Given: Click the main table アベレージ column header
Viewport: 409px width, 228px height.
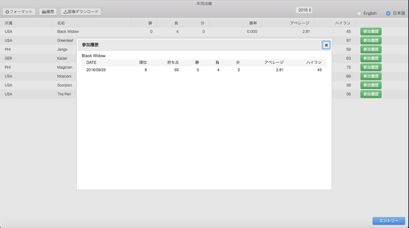Looking at the screenshot, I should (x=300, y=23).
